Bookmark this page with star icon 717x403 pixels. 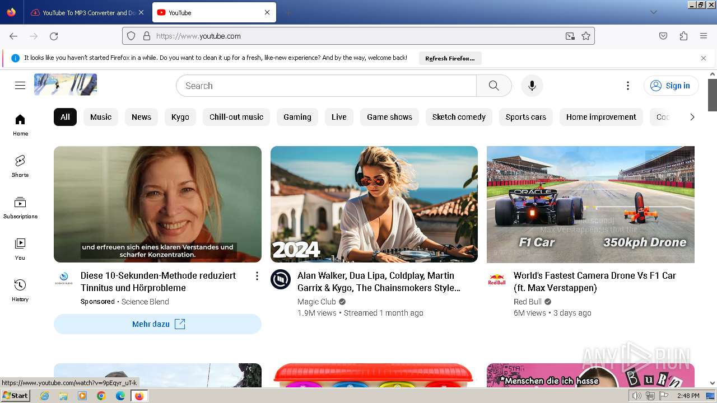(586, 36)
